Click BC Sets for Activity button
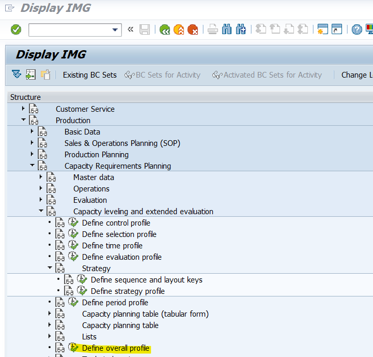 point(162,75)
